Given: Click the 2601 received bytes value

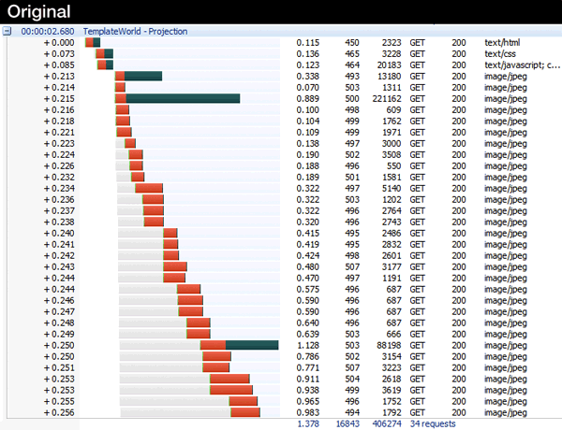Looking at the screenshot, I should click(392, 255).
